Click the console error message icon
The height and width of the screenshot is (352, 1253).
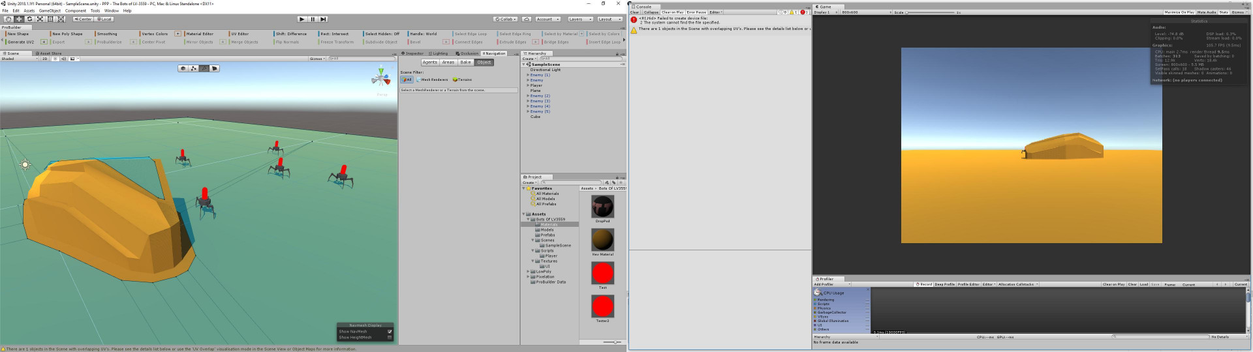click(x=634, y=20)
